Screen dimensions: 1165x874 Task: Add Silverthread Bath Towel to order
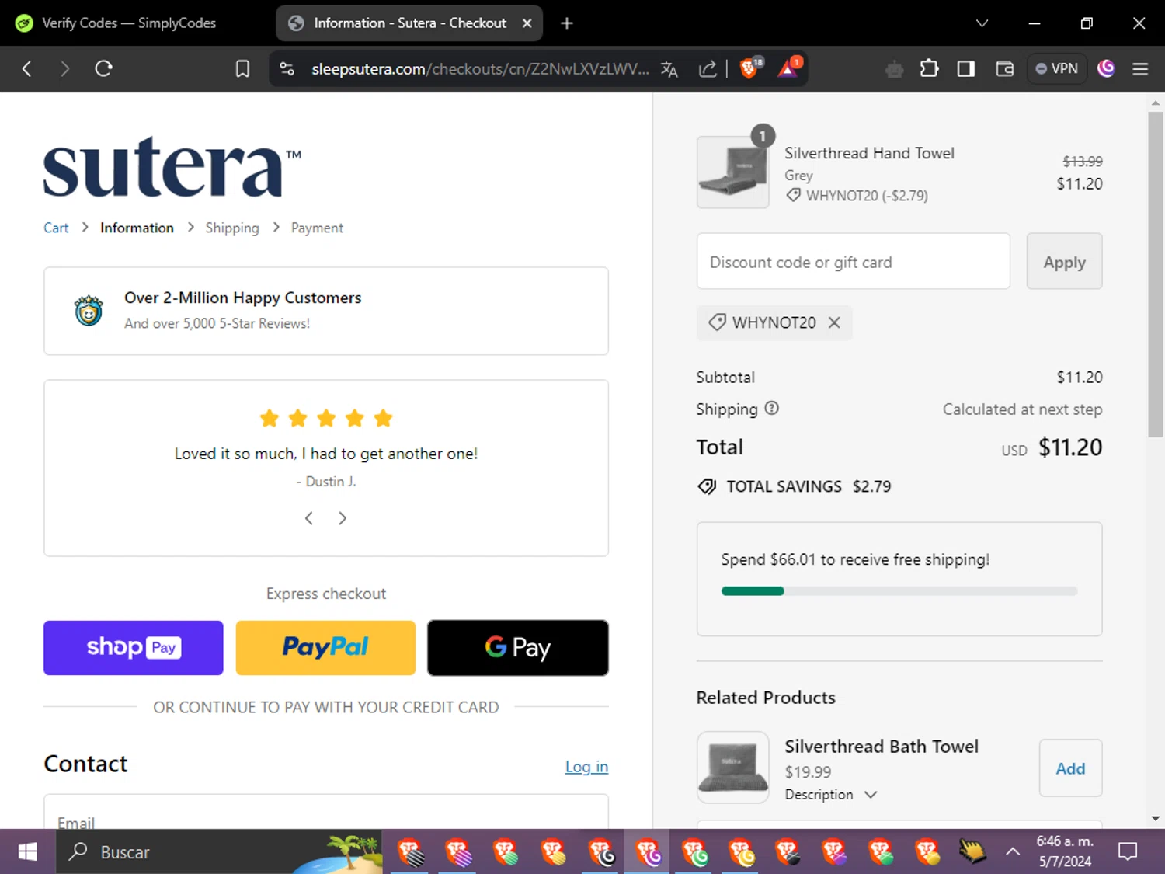[x=1070, y=768]
